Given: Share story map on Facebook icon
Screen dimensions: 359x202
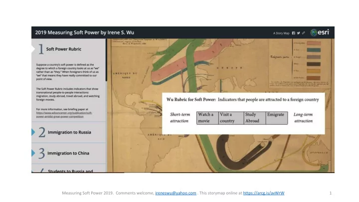Looking at the screenshot, I should point(294,33).
